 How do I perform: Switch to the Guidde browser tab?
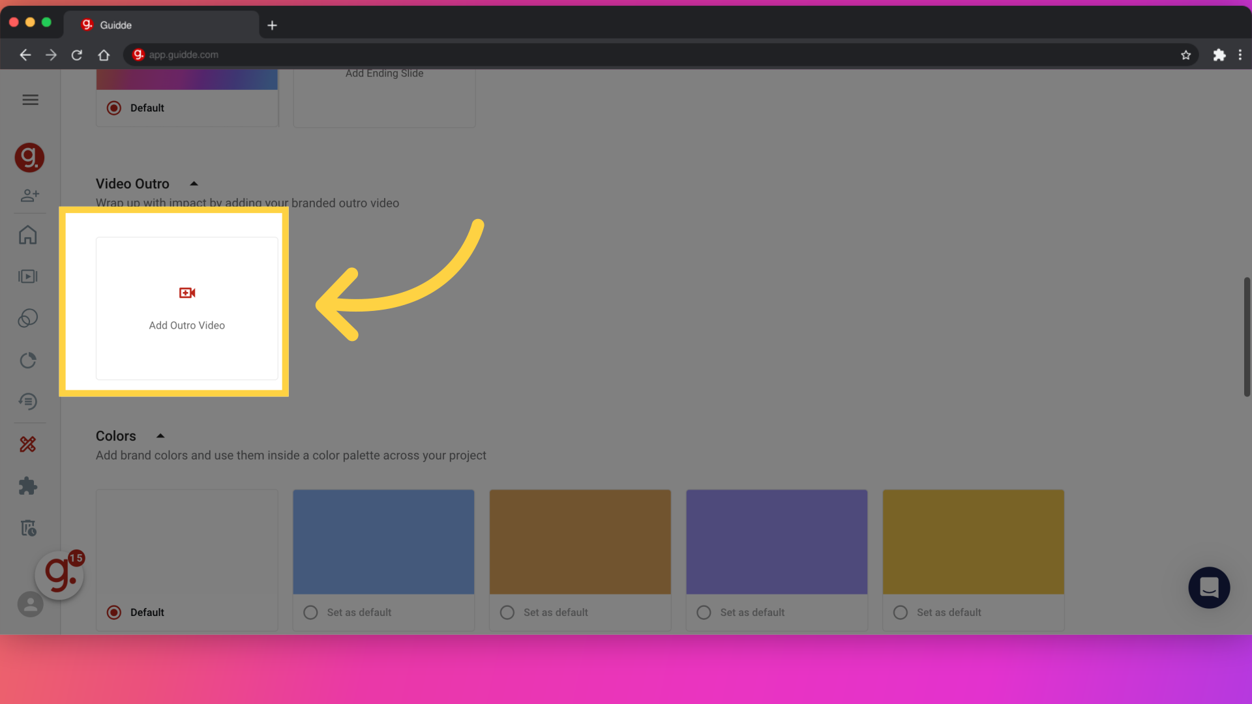(161, 25)
